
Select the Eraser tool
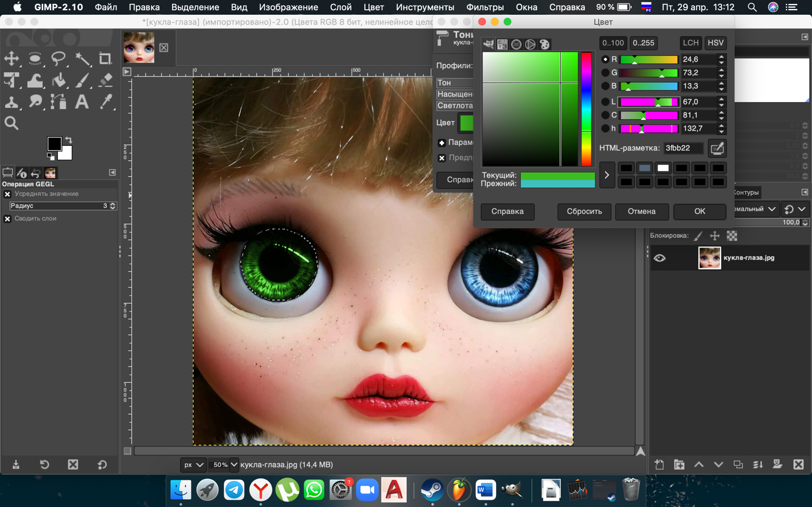[106, 81]
